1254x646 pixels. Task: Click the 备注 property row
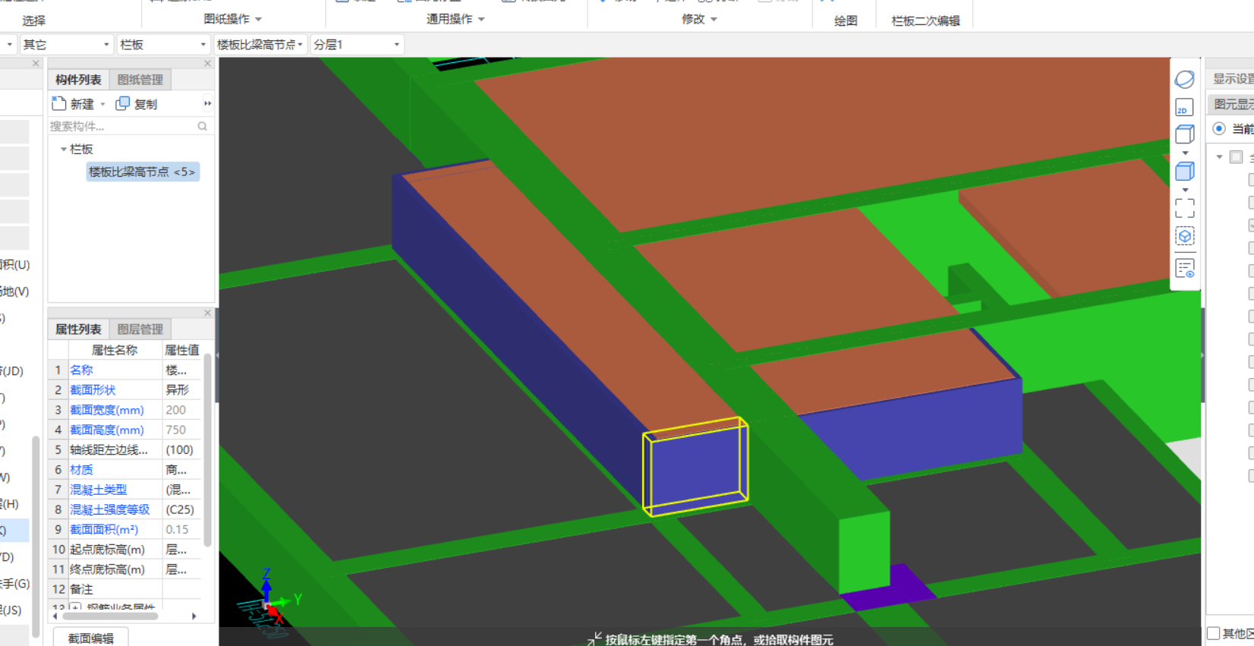[126, 589]
